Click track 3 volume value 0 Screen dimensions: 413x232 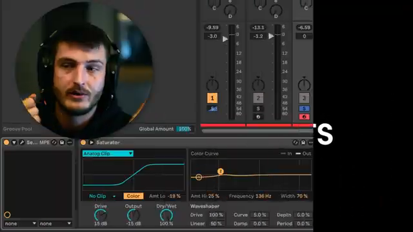coord(304,36)
